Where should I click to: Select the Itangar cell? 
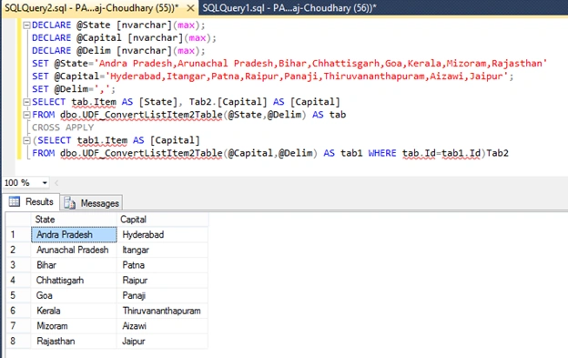(163, 250)
